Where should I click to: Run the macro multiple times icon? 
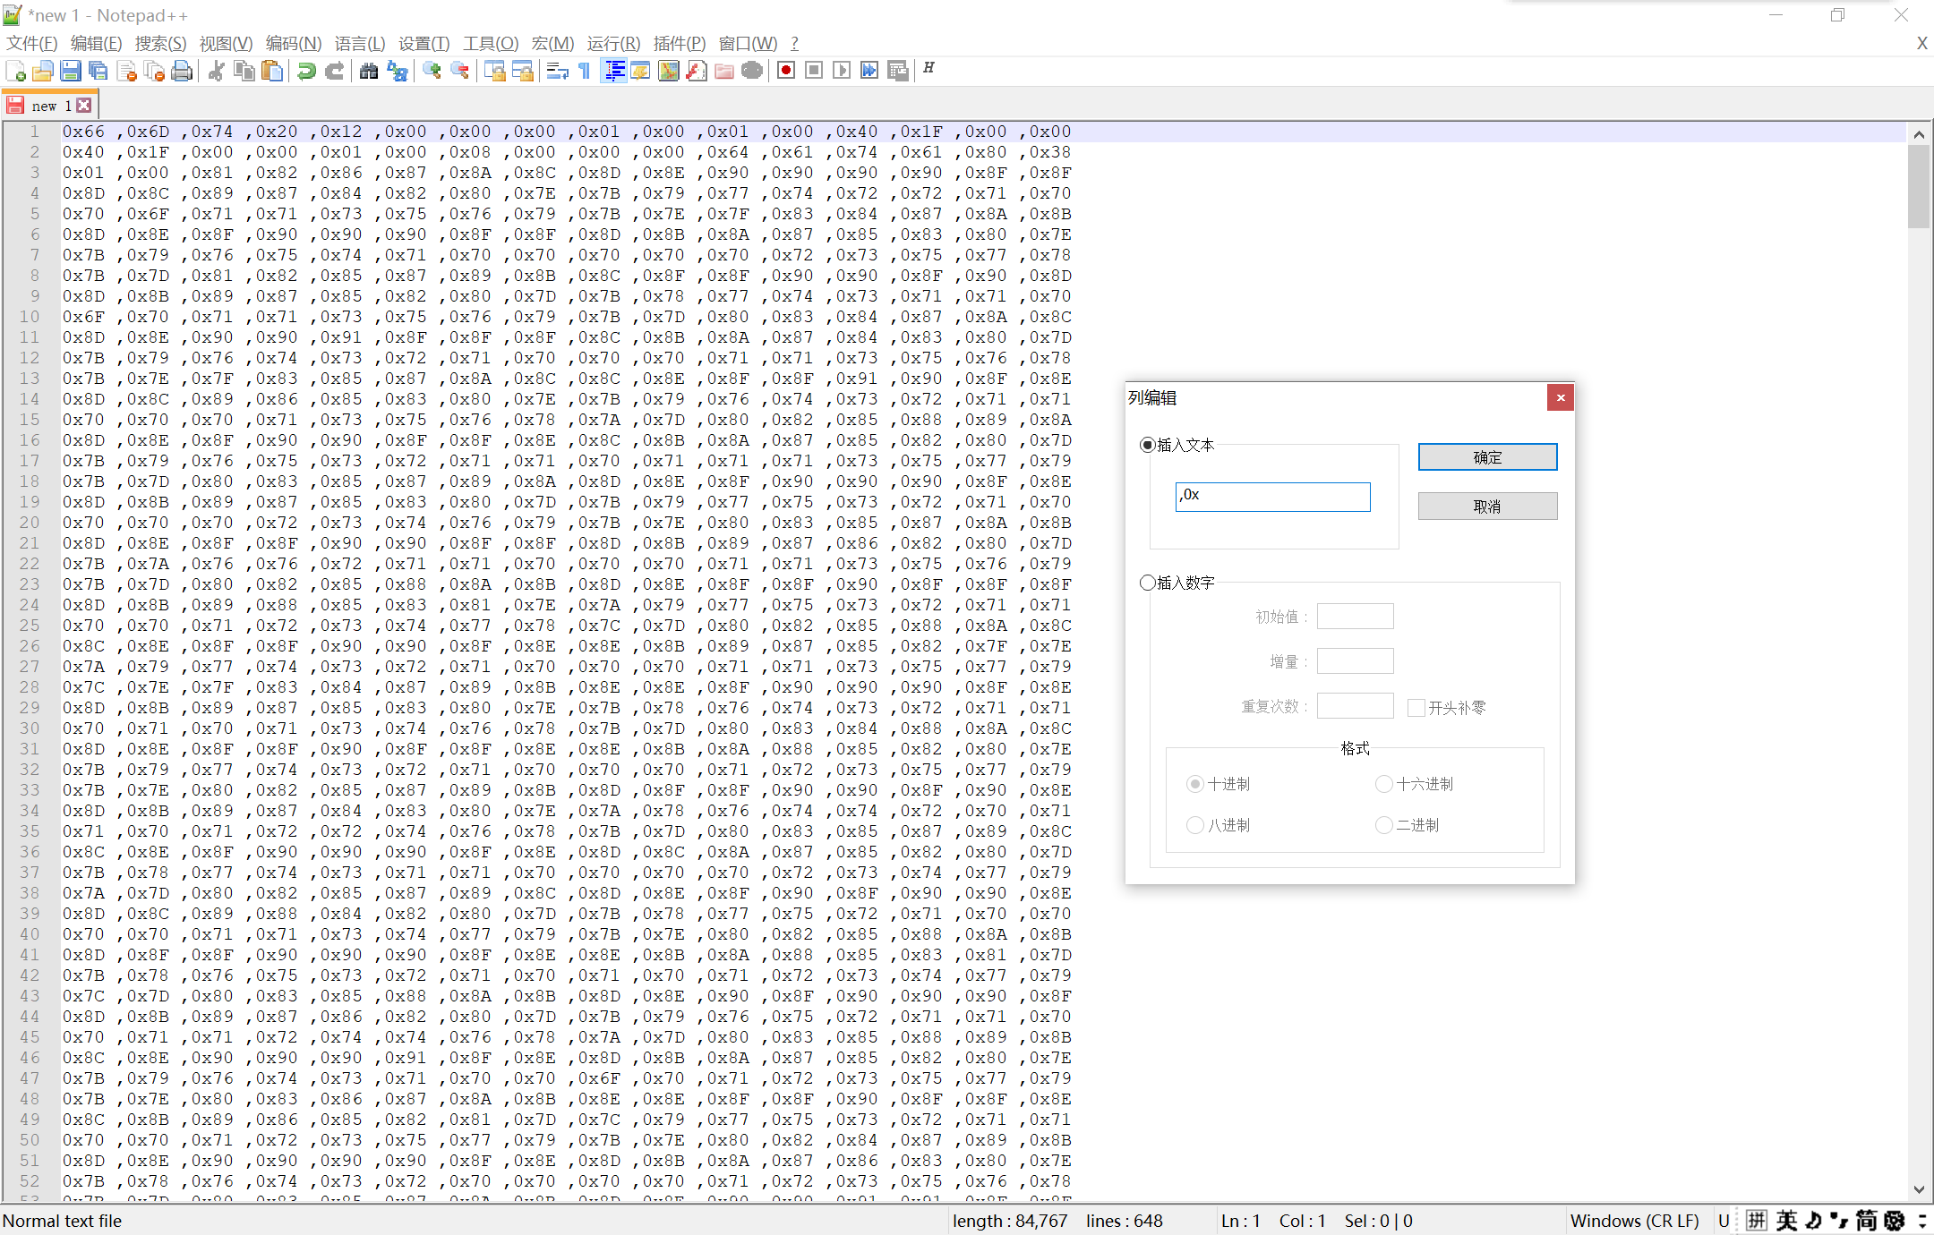(x=869, y=71)
